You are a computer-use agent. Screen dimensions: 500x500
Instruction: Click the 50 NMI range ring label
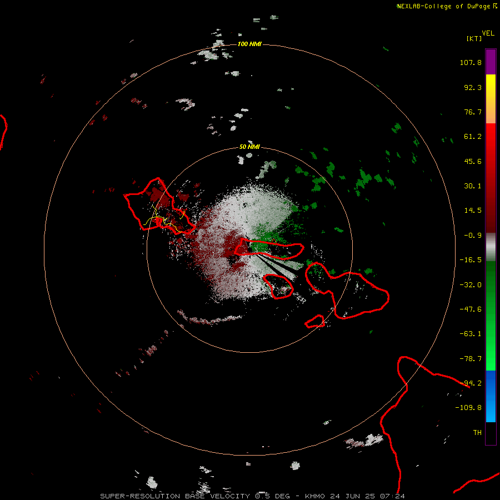coord(249,147)
